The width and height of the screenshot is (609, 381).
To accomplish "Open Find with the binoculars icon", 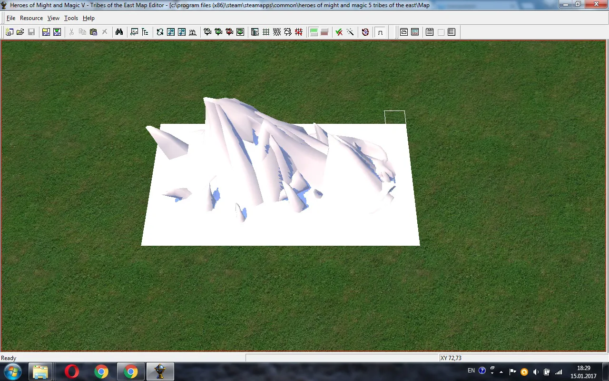I will 119,32.
